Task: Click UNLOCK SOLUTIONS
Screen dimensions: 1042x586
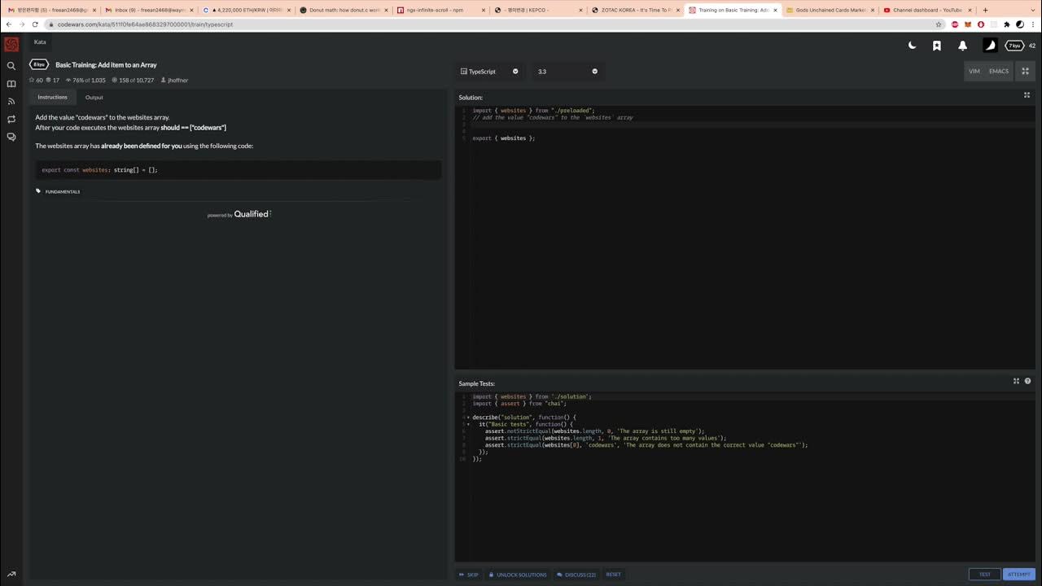Action: point(518,575)
